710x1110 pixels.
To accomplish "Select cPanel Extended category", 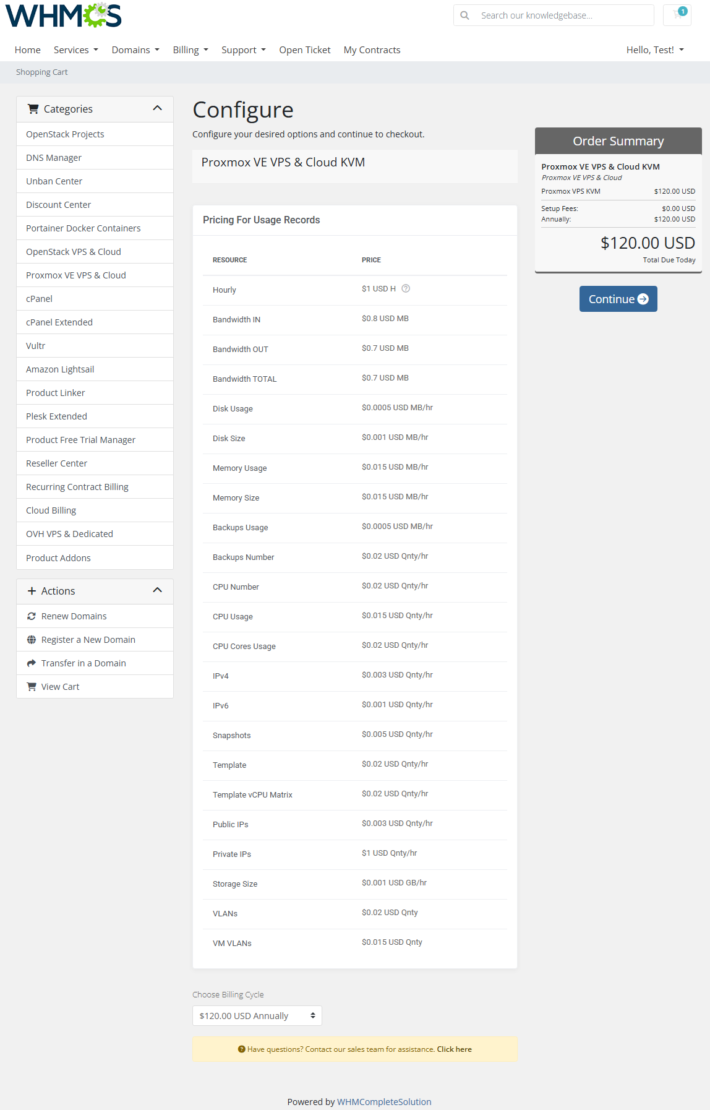I will tap(95, 322).
